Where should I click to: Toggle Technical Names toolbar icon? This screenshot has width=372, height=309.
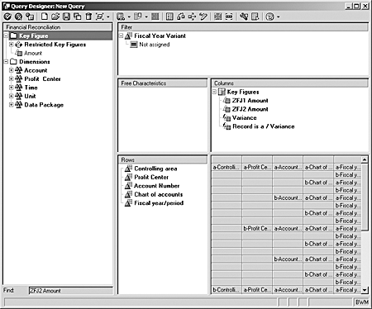coord(229,17)
